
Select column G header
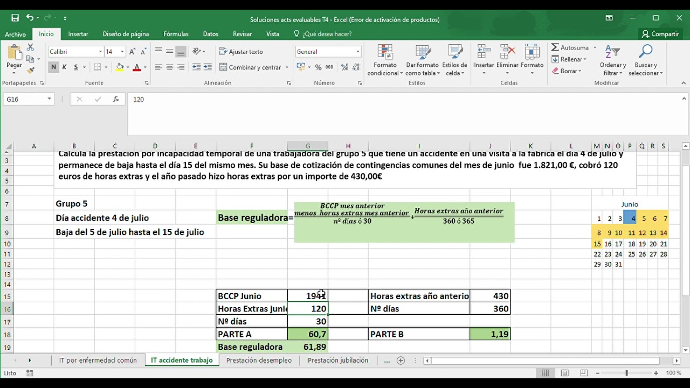(308, 146)
